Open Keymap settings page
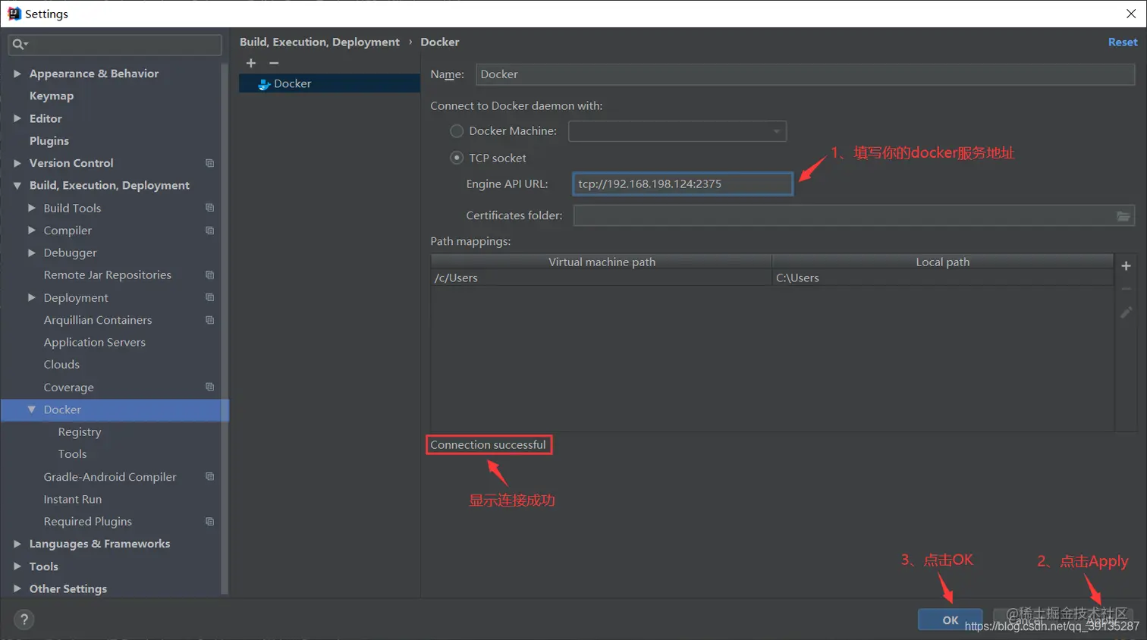1147x640 pixels. [x=52, y=96]
